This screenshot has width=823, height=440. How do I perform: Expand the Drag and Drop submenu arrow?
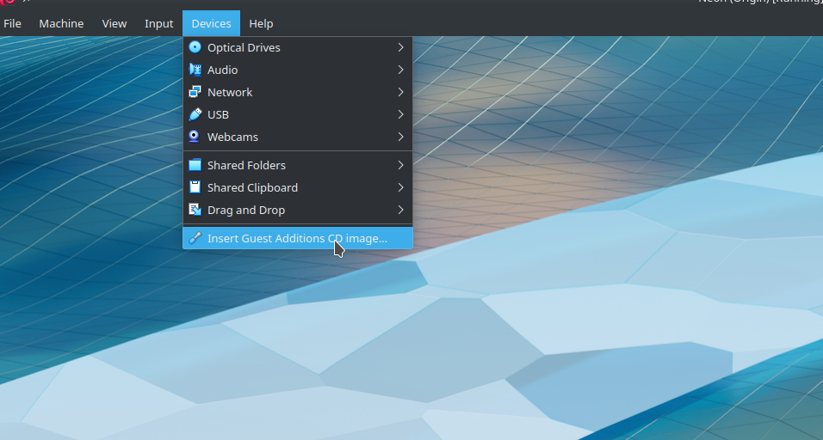point(400,210)
